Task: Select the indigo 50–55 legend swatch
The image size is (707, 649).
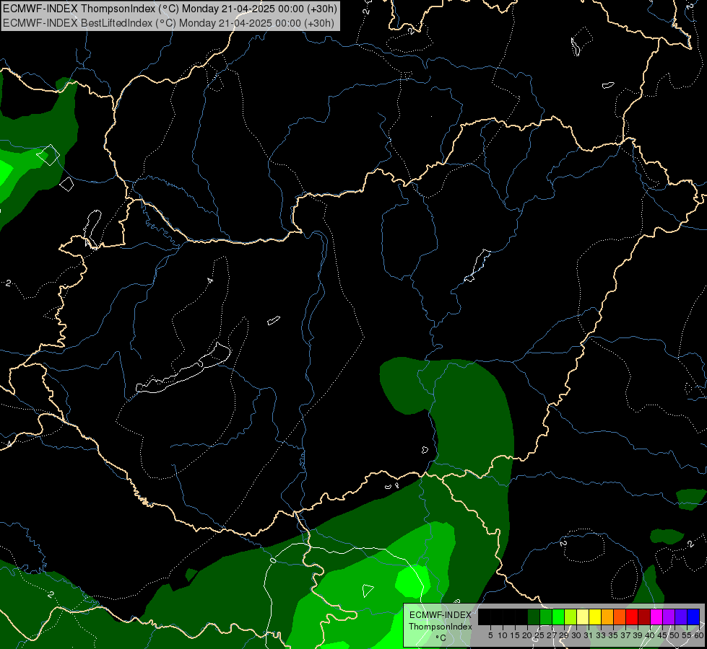Action: (681, 617)
